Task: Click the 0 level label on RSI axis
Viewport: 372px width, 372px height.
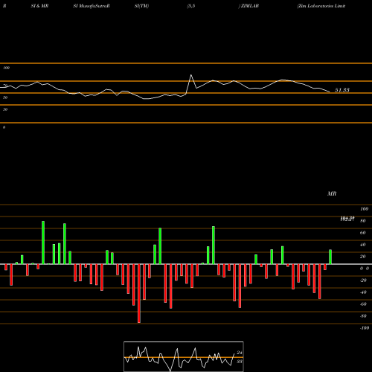Action: [x=4, y=127]
